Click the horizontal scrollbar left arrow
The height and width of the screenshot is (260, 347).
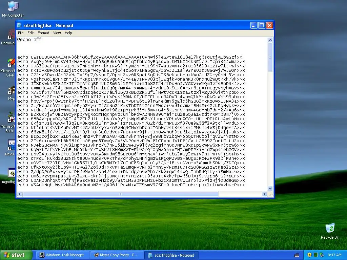click(19, 194)
